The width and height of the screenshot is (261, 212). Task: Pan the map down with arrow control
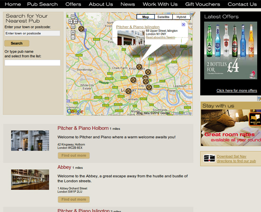pyautogui.click(x=73, y=26)
